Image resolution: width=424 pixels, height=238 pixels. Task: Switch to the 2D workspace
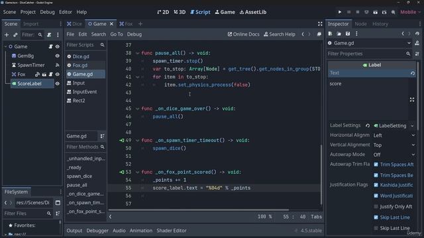163,12
